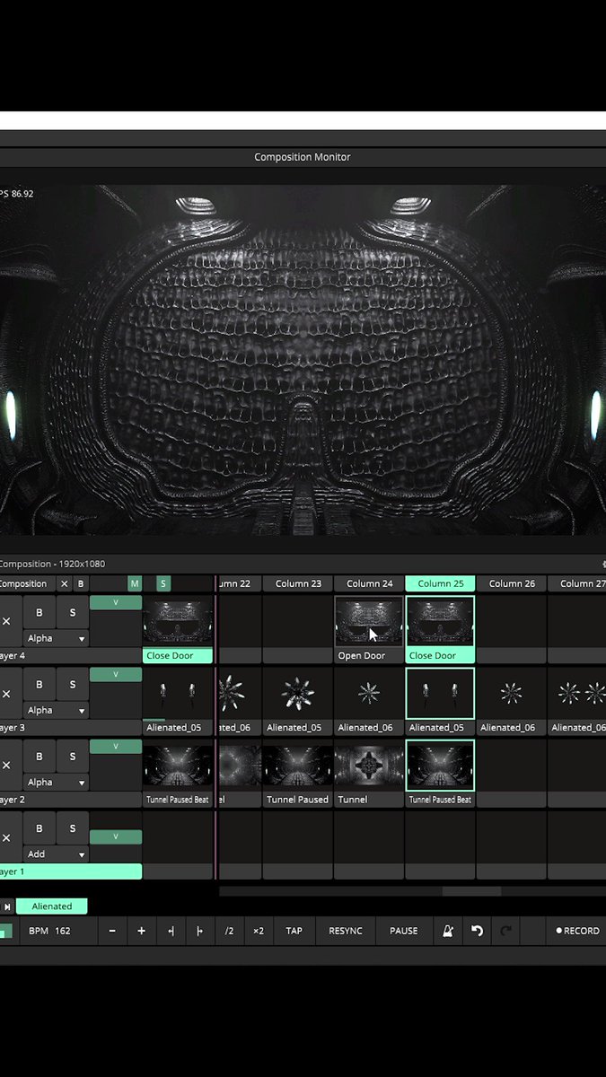Double the tempo with ×2 button
The width and height of the screenshot is (606, 1077).
[259, 931]
